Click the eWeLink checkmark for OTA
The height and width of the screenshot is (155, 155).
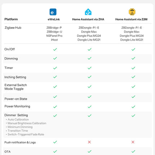click(55, 151)
